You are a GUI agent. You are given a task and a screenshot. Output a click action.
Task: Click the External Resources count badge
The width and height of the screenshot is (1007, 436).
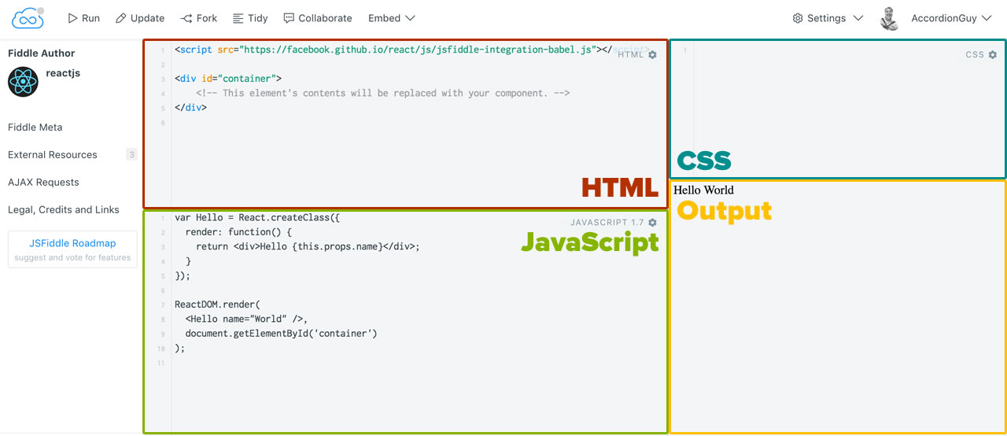click(x=131, y=154)
